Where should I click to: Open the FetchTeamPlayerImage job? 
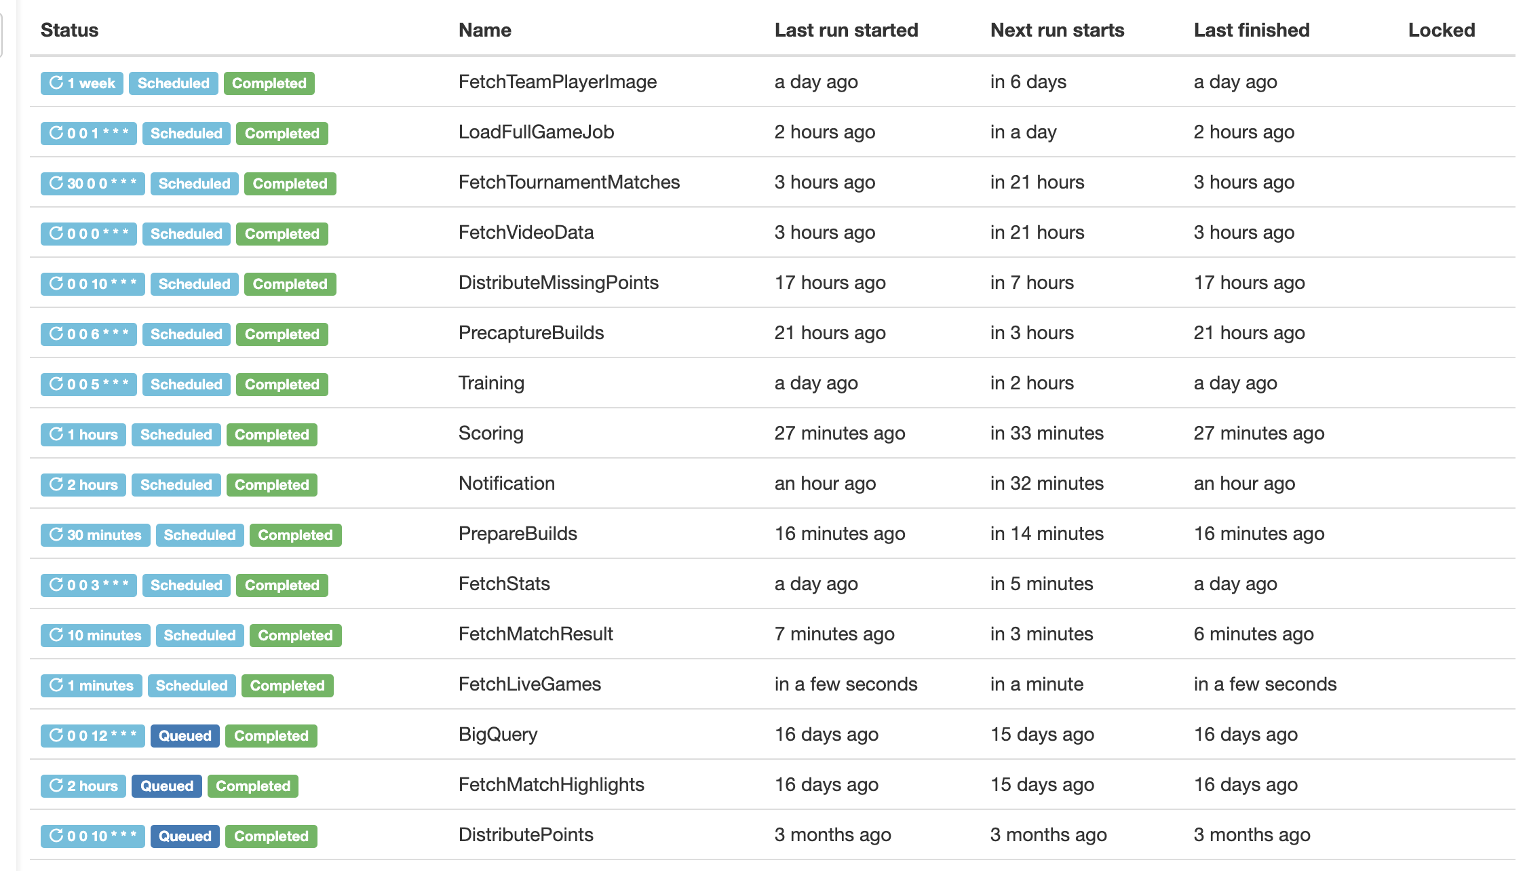coord(557,82)
